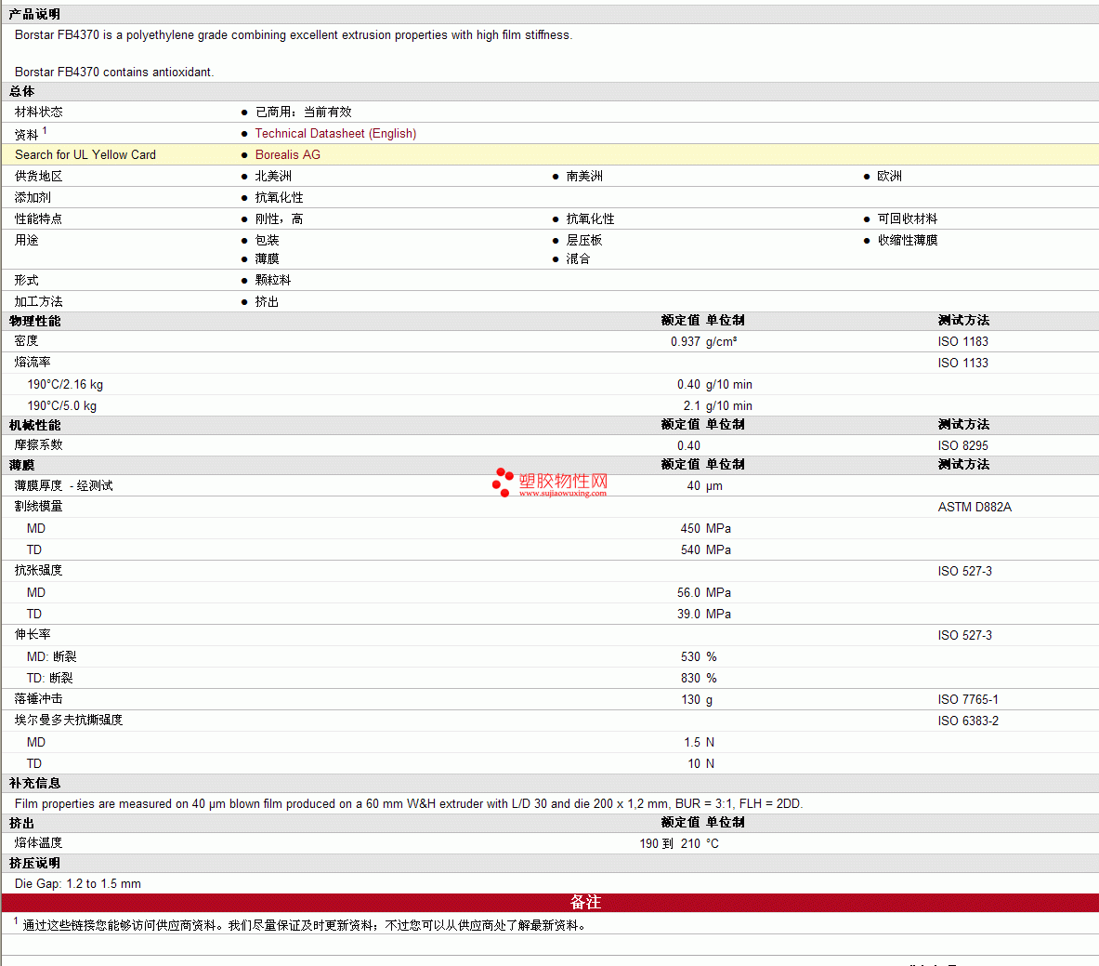Select the 物理性能 section header
Image resolution: width=1099 pixels, height=966 pixels.
click(x=34, y=322)
